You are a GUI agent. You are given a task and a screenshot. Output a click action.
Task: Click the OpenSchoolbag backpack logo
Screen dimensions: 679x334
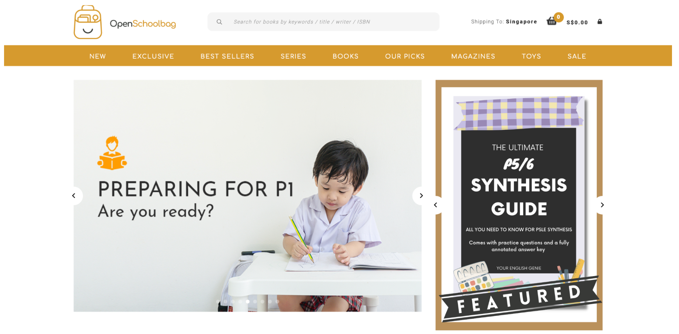(88, 22)
